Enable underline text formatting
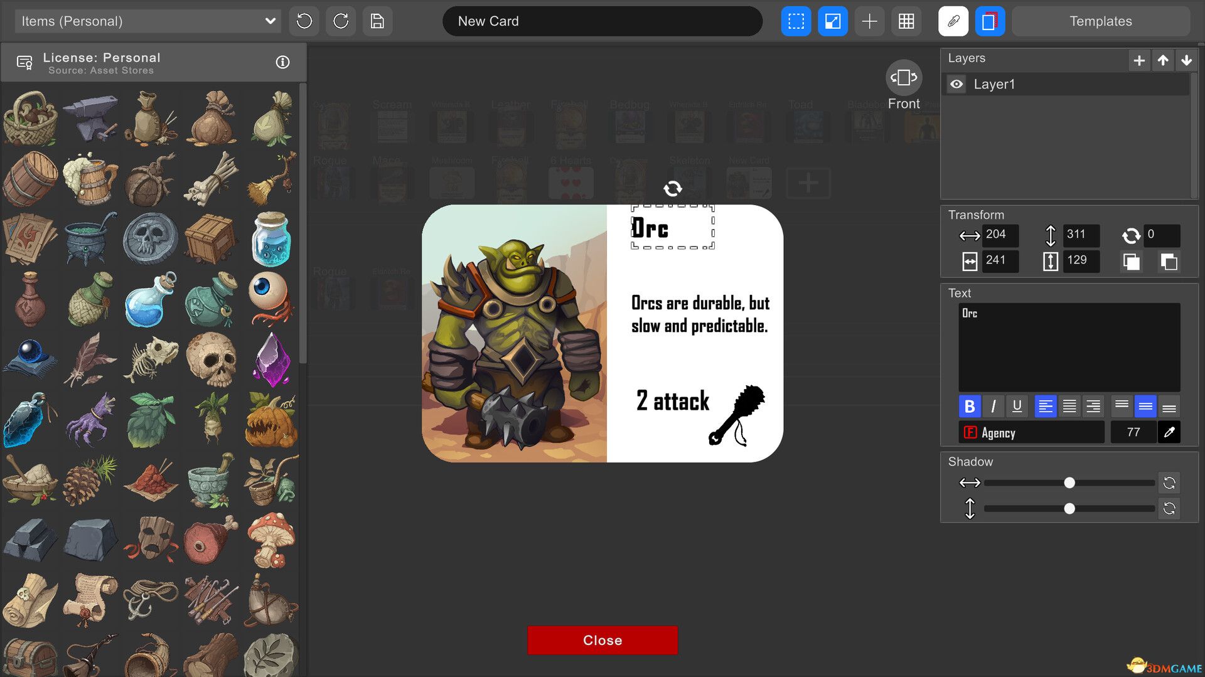Image resolution: width=1205 pixels, height=677 pixels. (1017, 406)
